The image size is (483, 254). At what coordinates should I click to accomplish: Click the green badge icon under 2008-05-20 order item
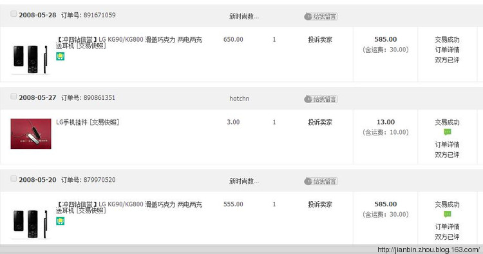coord(61,221)
